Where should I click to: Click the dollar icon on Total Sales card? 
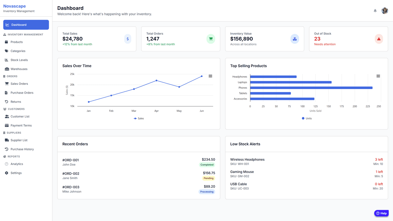[x=127, y=39]
